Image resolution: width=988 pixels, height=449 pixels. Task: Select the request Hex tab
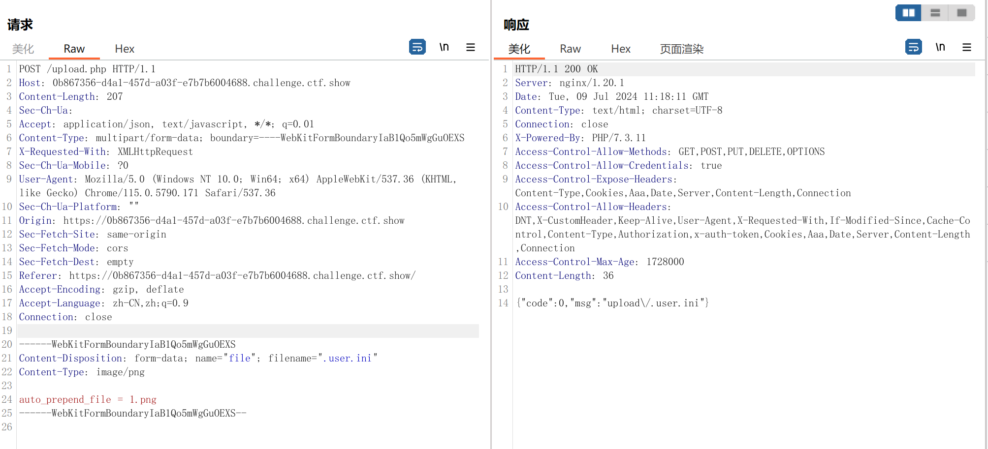pos(125,49)
